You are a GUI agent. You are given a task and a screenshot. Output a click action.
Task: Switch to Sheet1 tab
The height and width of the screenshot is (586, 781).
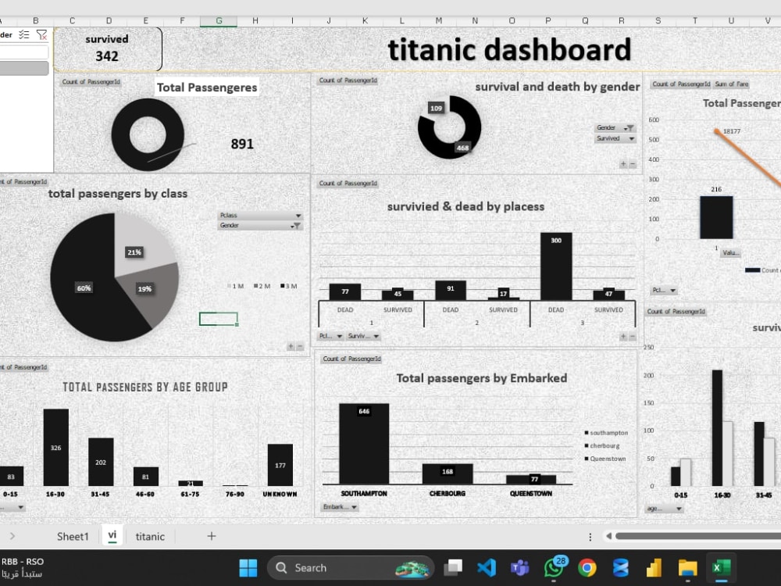73,536
